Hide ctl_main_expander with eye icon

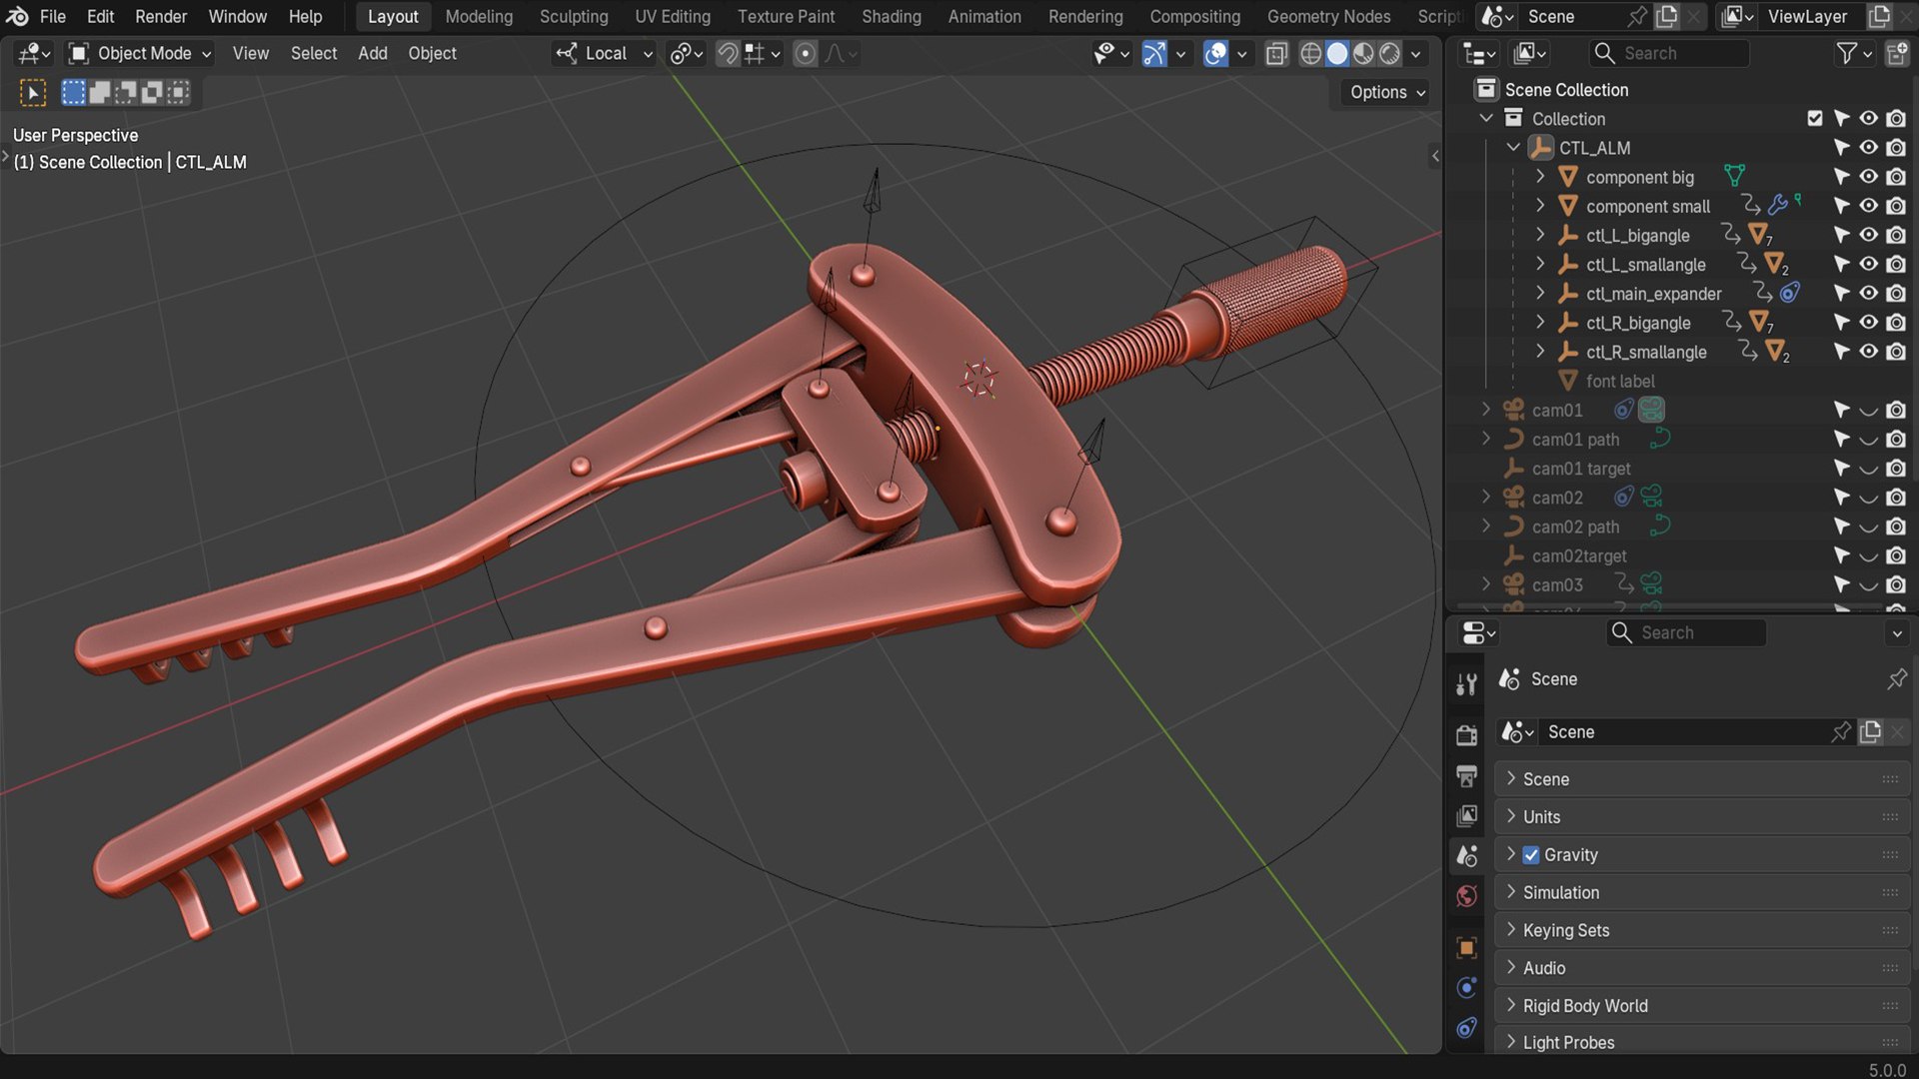click(1868, 294)
